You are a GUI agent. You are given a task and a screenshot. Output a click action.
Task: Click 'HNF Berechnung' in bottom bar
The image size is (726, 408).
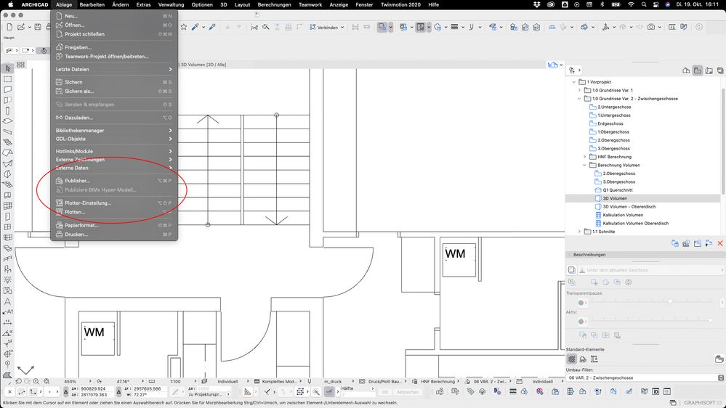pyautogui.click(x=437, y=382)
